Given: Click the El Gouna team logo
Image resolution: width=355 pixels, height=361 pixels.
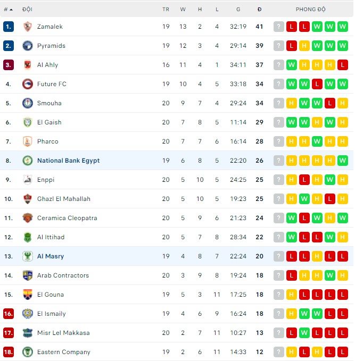Looking at the screenshot, I should tap(28, 295).
